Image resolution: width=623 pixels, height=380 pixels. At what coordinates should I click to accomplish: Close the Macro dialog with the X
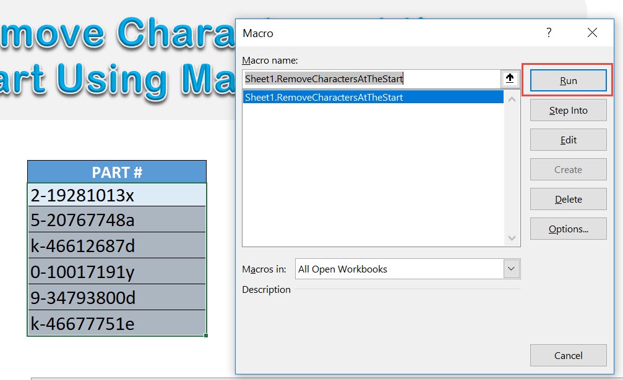point(592,33)
